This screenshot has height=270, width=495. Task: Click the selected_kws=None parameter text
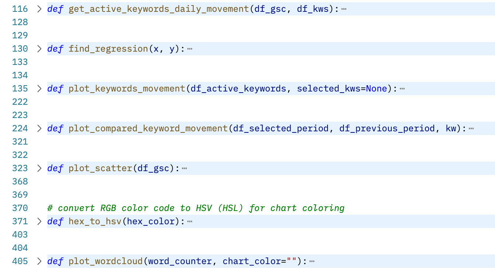[x=342, y=89]
